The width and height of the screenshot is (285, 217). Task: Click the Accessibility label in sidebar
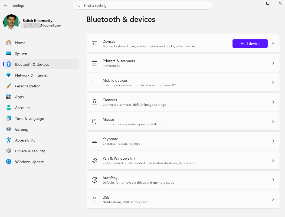(25, 140)
